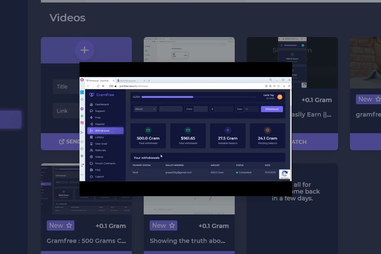This screenshot has height=254, width=381.
Task: Click the 45/100 level progress bar
Action: point(199,97)
